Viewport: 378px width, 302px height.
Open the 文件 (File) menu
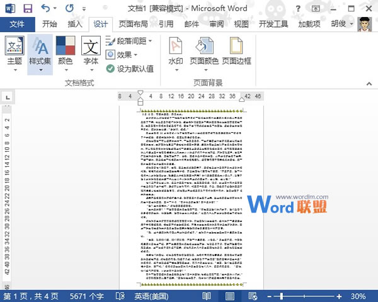pos(17,24)
